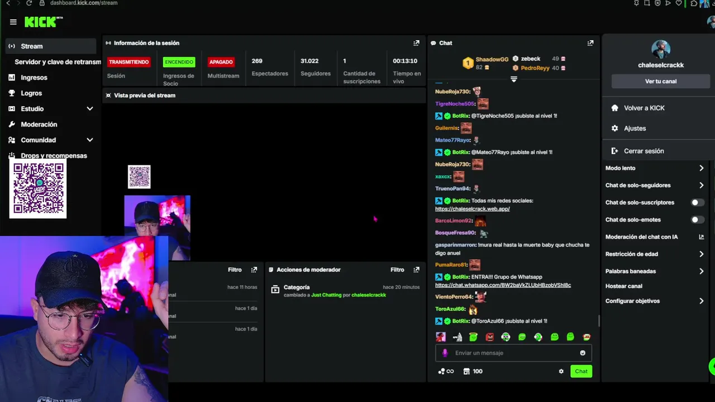Open Configurar objetivos options

(x=655, y=301)
